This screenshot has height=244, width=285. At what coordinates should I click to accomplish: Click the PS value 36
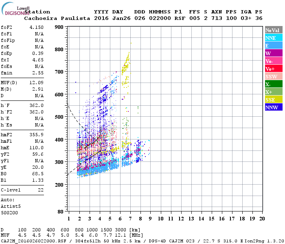pos(259,18)
